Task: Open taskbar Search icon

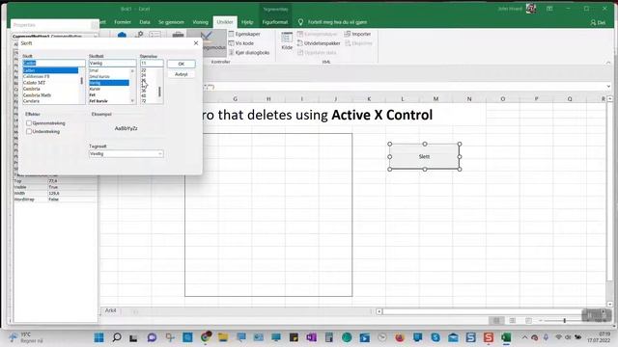Action: click(116, 337)
